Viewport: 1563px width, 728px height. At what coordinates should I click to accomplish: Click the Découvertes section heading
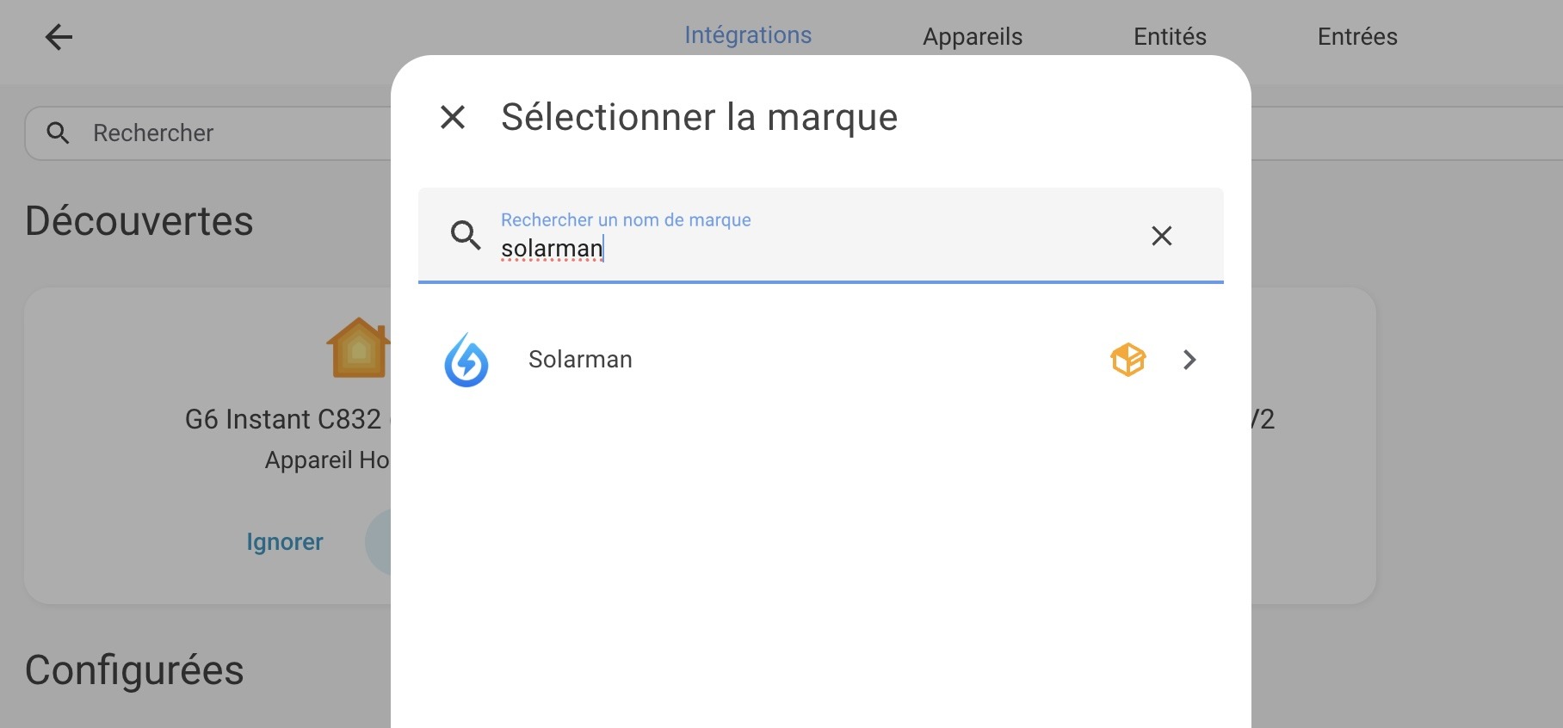(139, 221)
